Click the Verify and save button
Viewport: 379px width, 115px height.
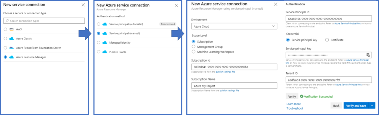356,106
